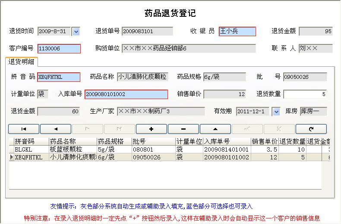This screenshot has height=224, width=341.
Task: Click the 收银员 field showing 王小兵
Action: [x=237, y=31]
